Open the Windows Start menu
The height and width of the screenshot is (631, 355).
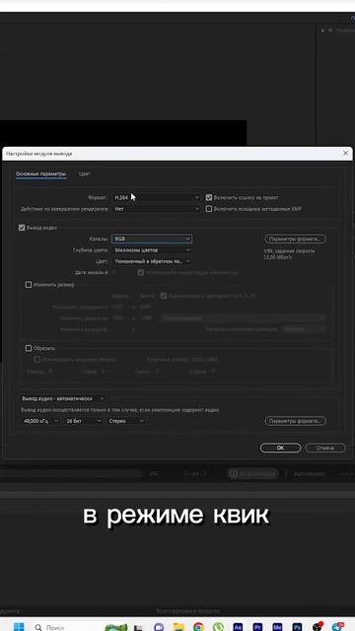[19, 627]
